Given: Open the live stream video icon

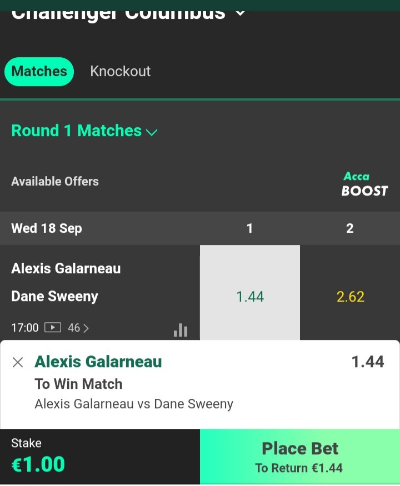Looking at the screenshot, I should (53, 328).
